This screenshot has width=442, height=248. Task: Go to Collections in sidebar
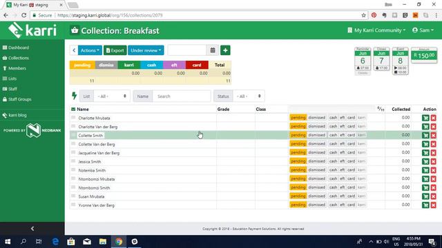[16, 58]
